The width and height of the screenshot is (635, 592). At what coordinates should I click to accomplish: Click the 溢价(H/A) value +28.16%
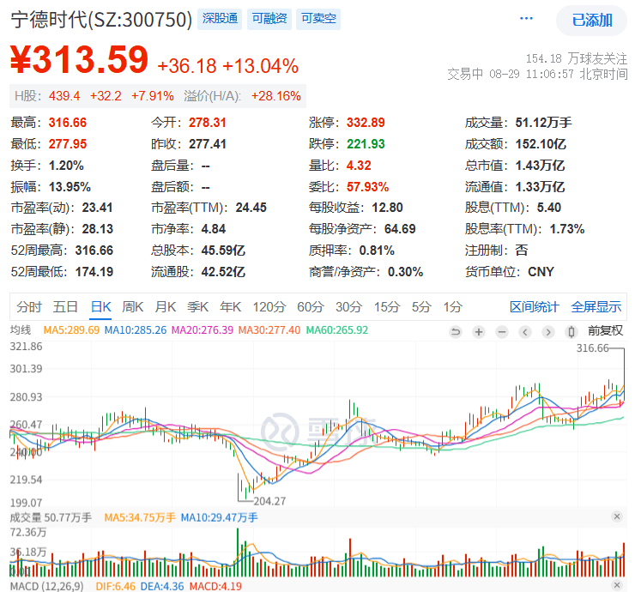pos(275,96)
